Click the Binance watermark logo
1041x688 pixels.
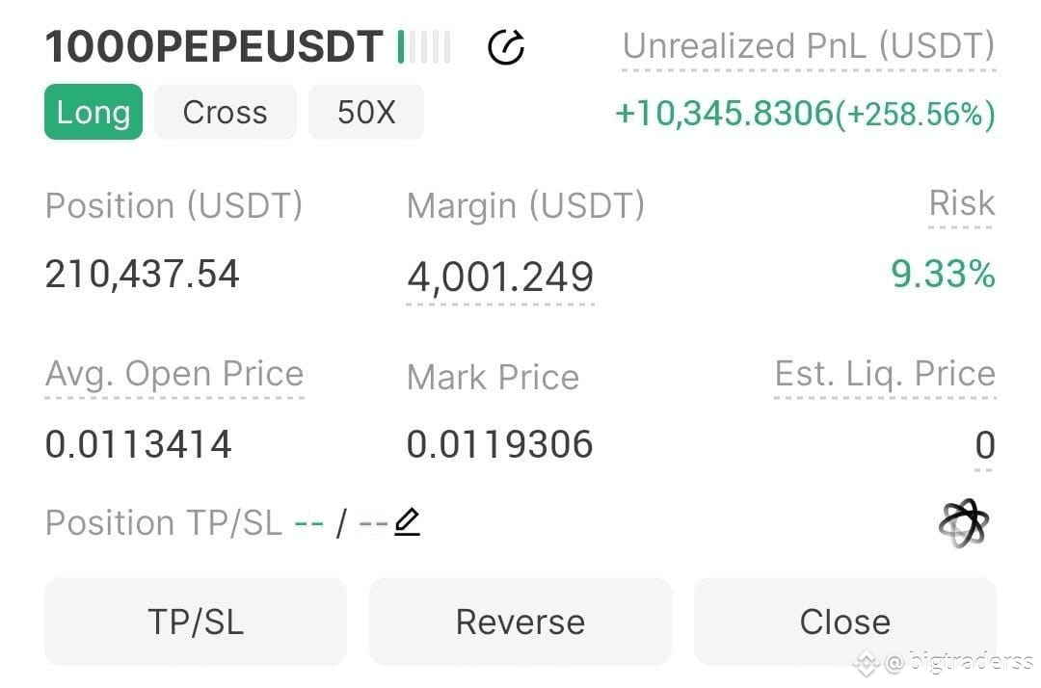[x=867, y=663]
